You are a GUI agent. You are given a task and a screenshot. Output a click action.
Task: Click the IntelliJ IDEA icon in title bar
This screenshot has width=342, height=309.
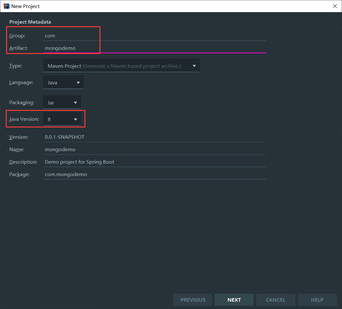pyautogui.click(x=6, y=6)
